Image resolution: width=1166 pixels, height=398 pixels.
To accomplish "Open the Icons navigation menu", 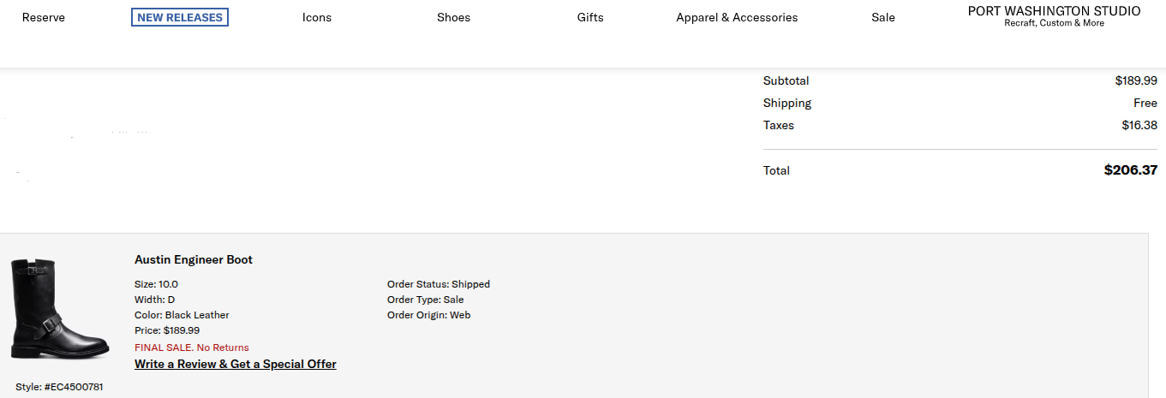I will pos(317,17).
